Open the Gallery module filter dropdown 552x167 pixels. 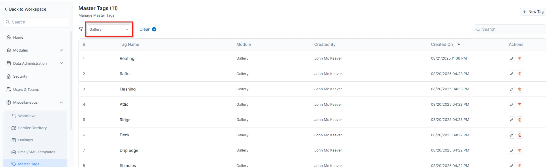click(109, 29)
